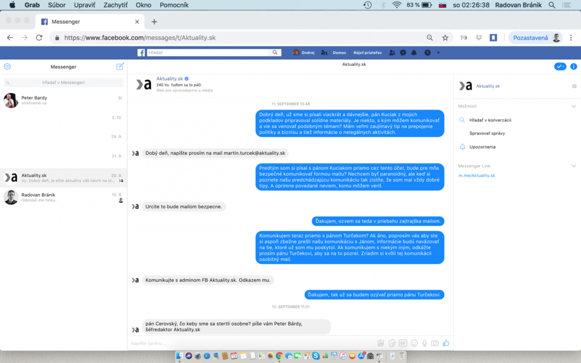Image resolution: width=581 pixels, height=363 pixels.
Task: Record a voice clip with microphone icon
Action: pos(424,343)
